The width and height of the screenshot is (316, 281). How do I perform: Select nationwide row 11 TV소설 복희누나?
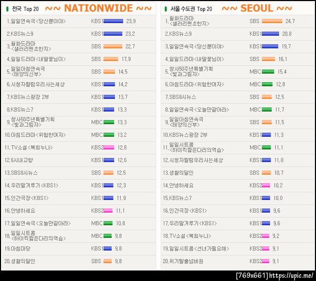(x=79, y=147)
